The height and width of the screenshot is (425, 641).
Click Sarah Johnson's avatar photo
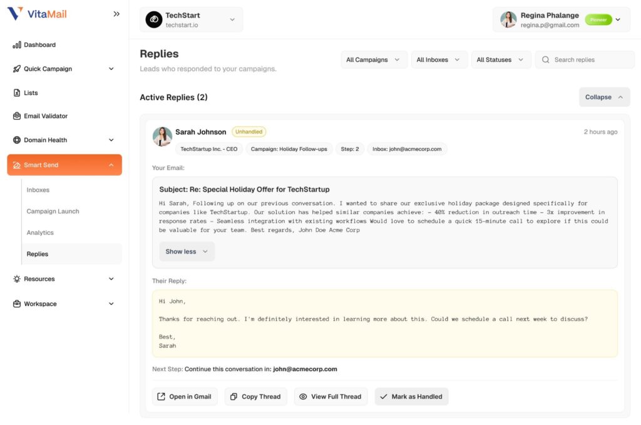162,136
